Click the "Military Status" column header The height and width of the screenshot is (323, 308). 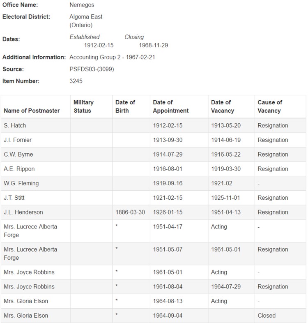click(83, 106)
